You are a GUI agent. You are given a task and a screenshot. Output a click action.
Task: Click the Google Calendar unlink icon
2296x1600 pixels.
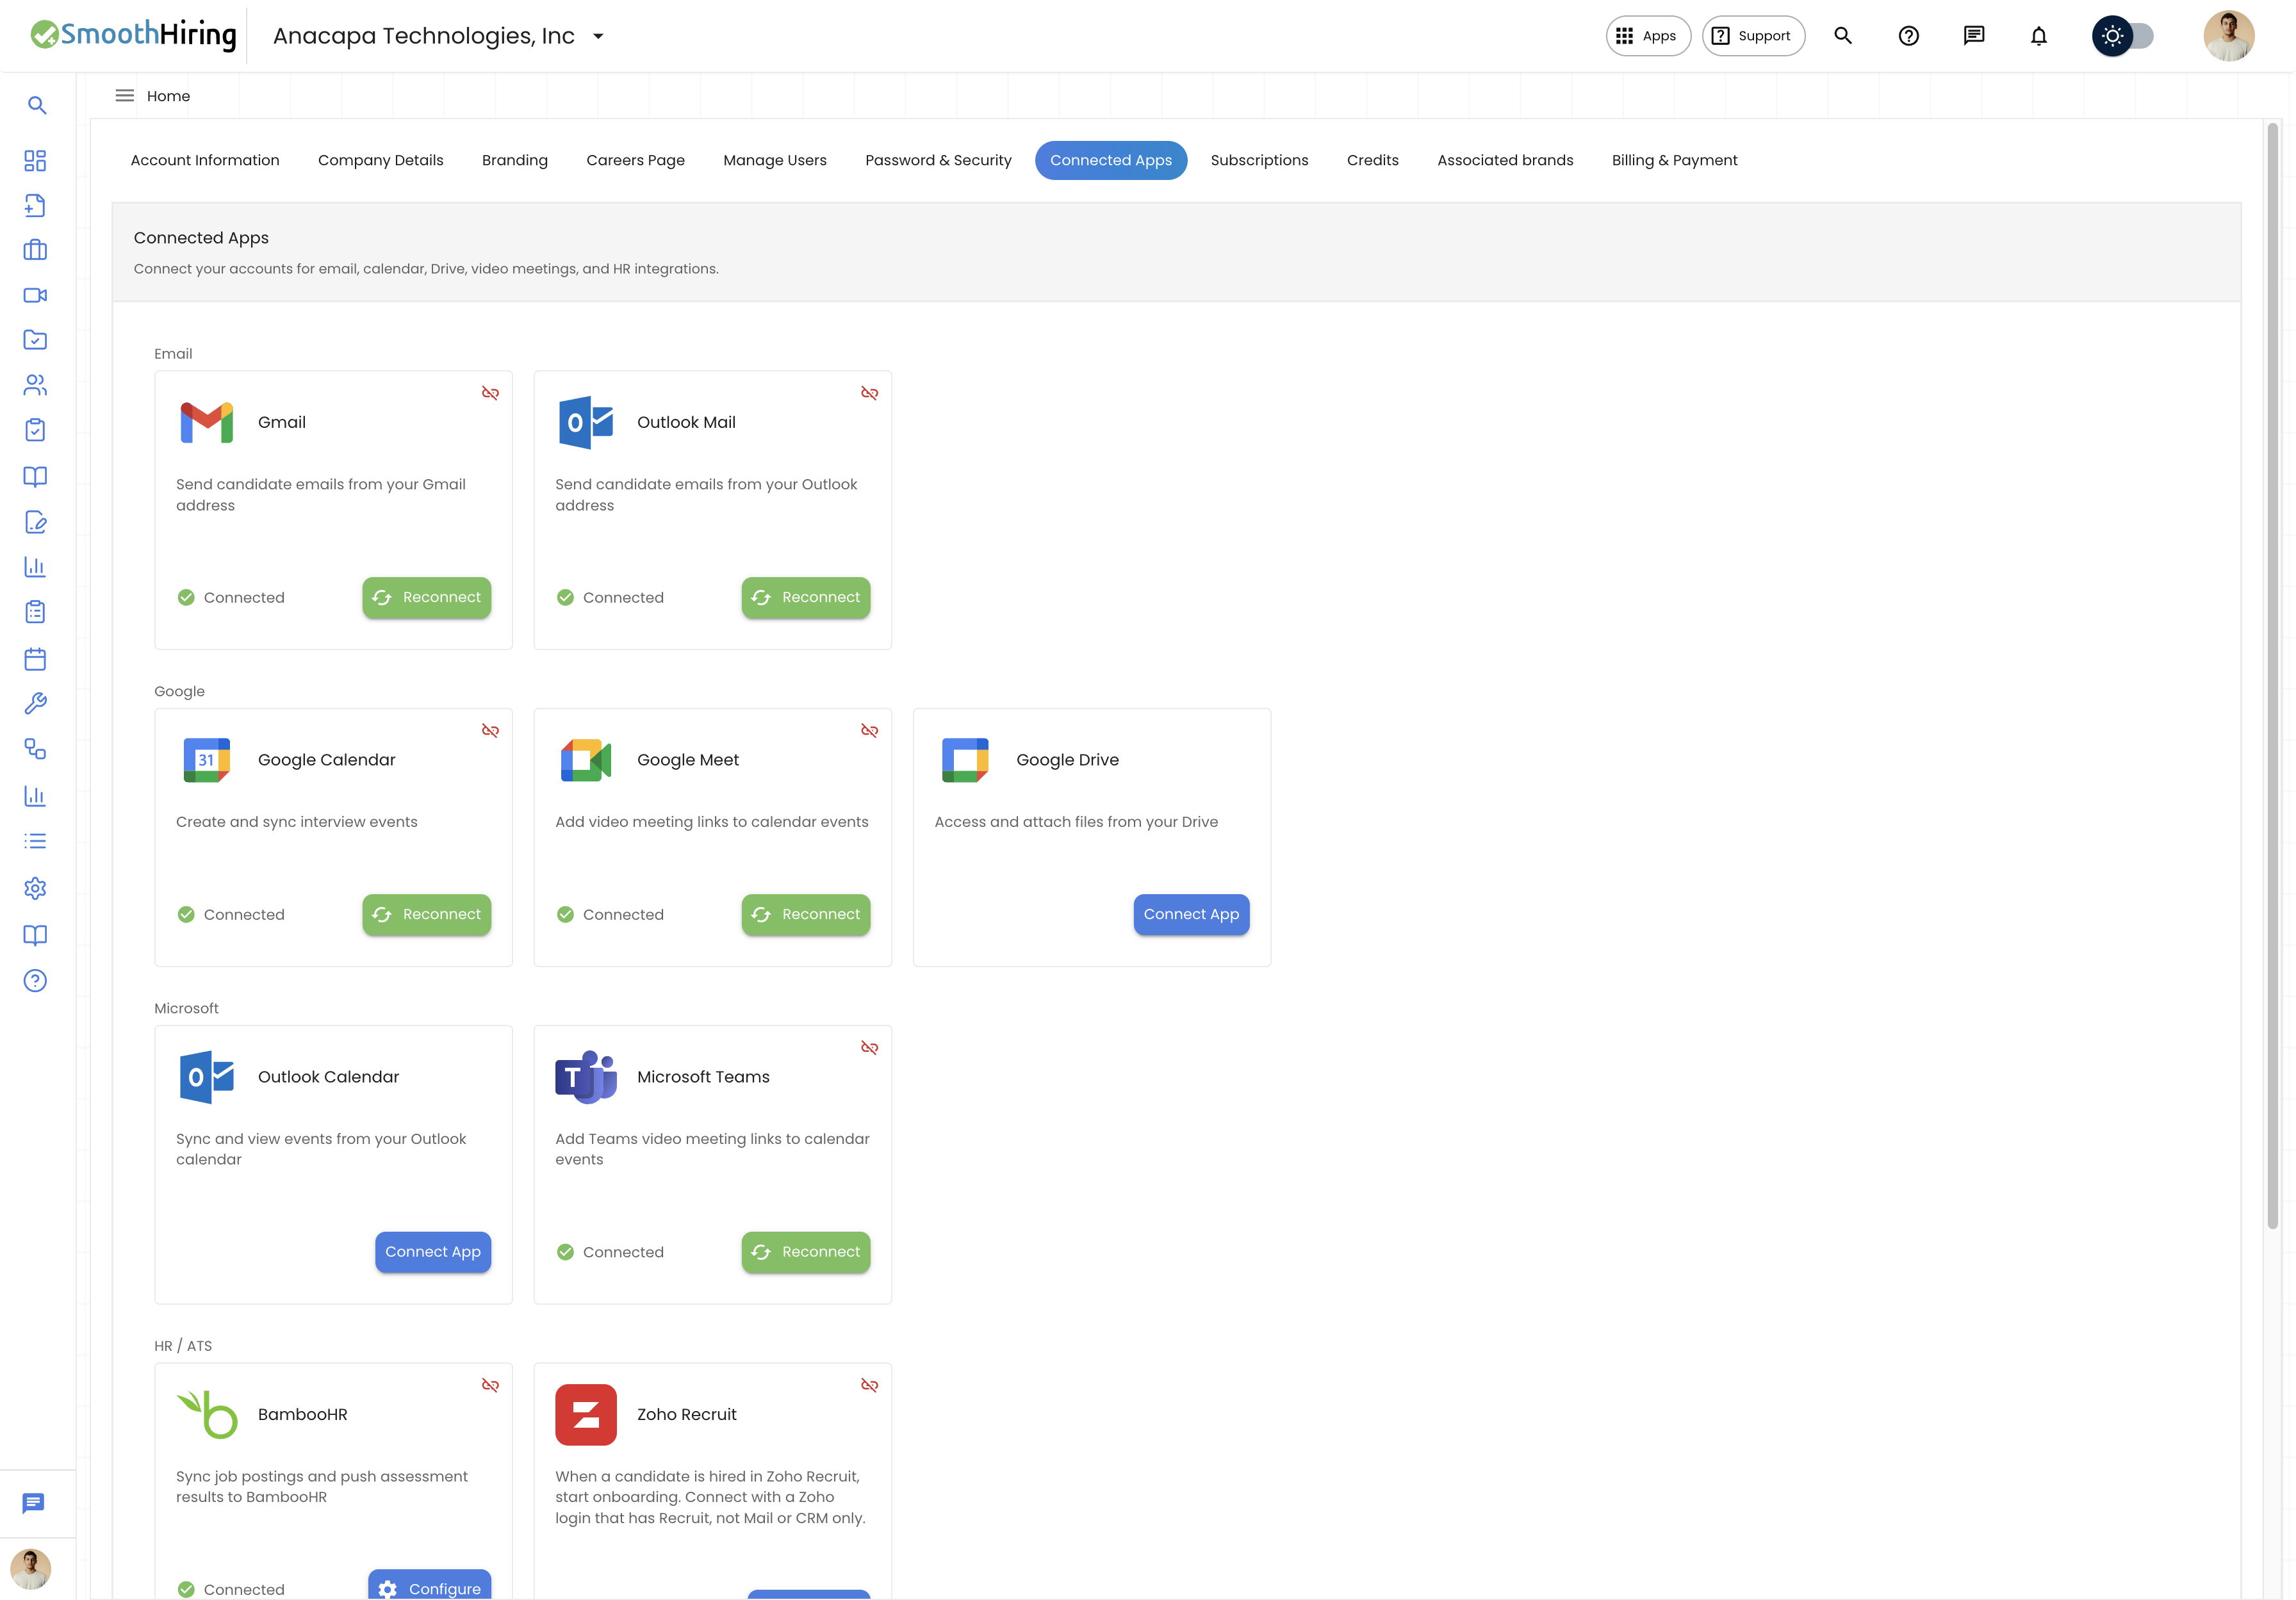(490, 731)
